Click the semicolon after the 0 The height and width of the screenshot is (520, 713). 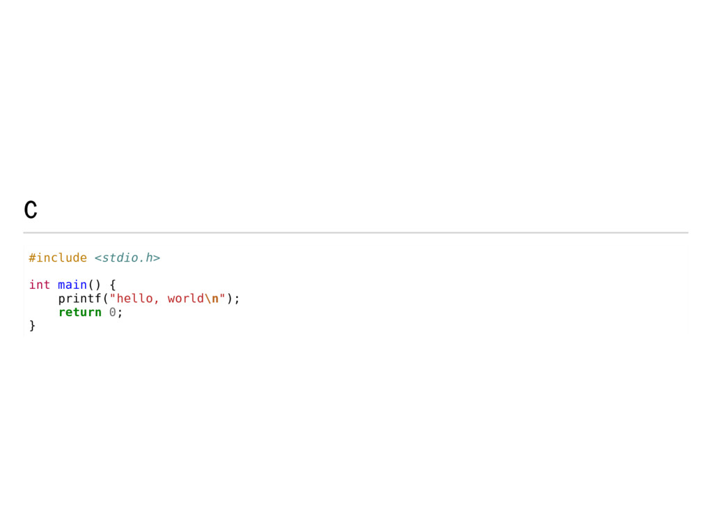coord(120,313)
